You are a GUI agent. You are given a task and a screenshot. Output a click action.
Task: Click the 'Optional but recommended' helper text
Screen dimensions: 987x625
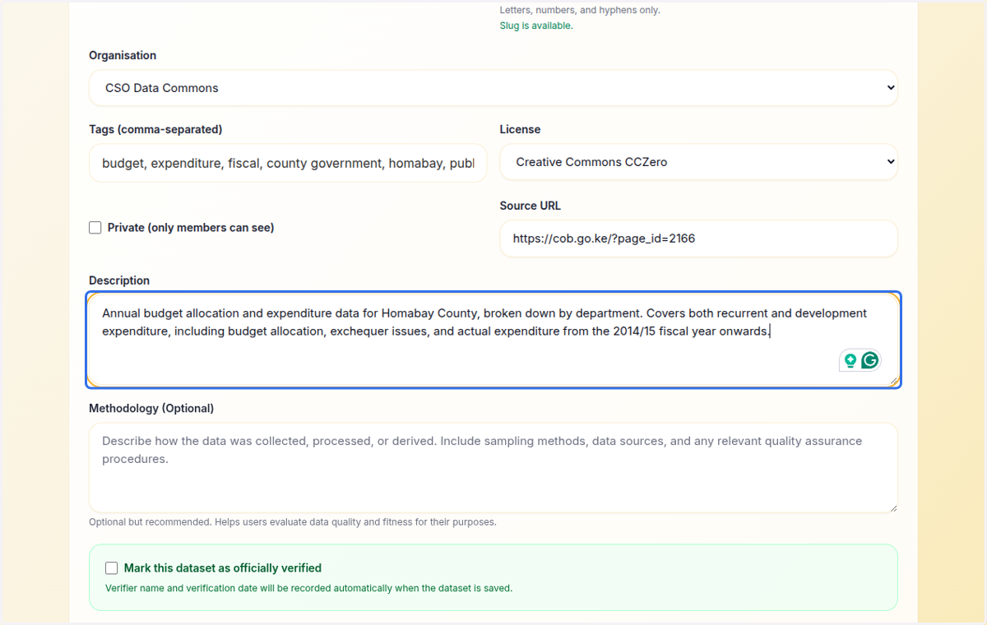pyautogui.click(x=293, y=522)
